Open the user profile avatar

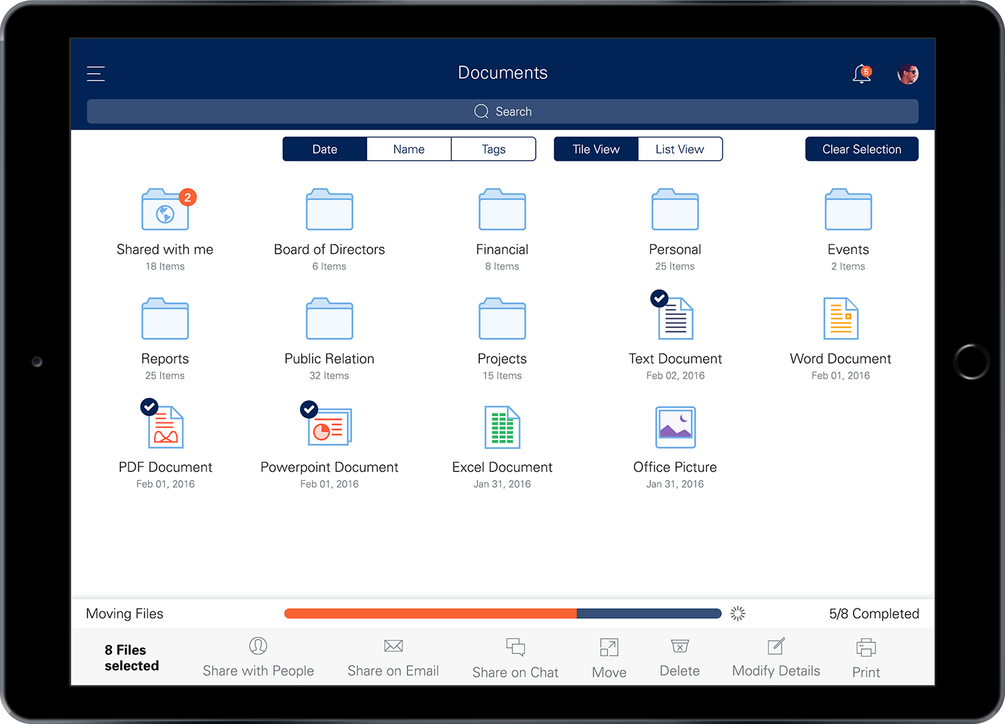pyautogui.click(x=908, y=74)
